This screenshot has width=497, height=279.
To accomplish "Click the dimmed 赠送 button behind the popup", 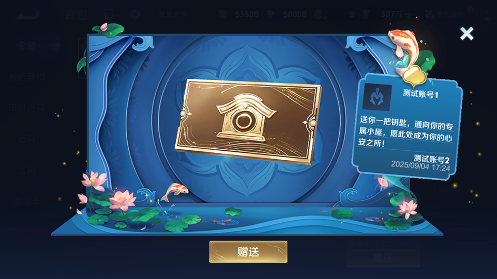I will click(x=383, y=258).
